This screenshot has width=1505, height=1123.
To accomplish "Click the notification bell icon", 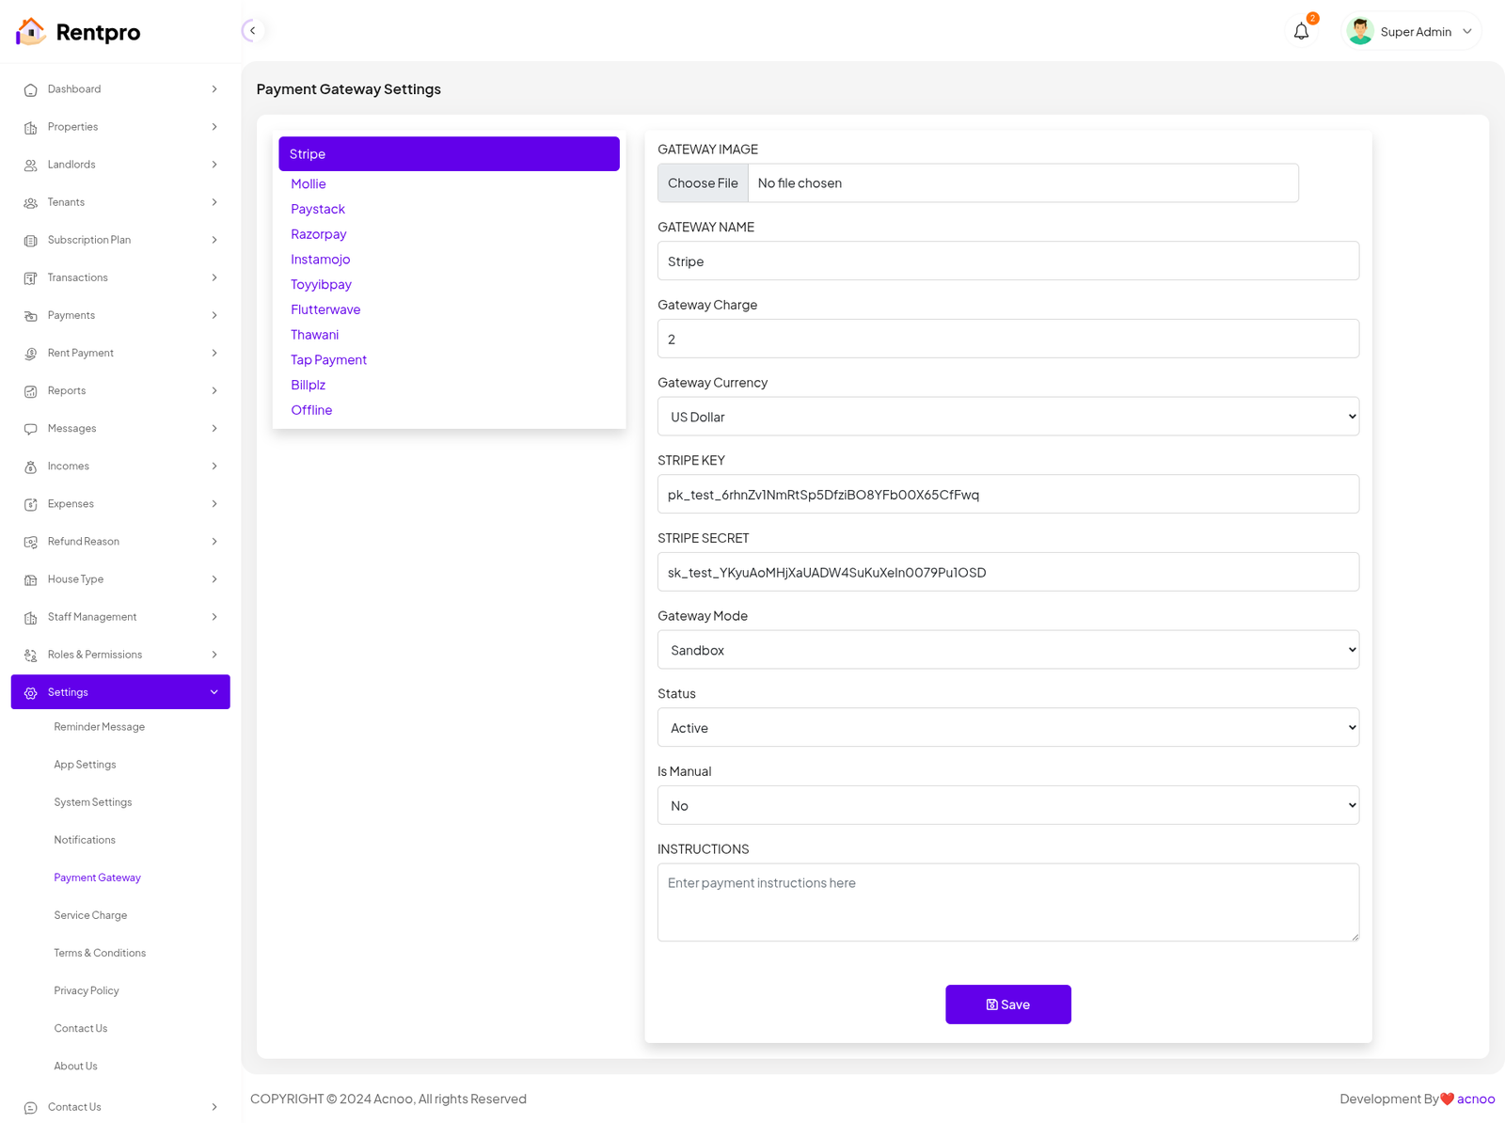I will [1301, 32].
